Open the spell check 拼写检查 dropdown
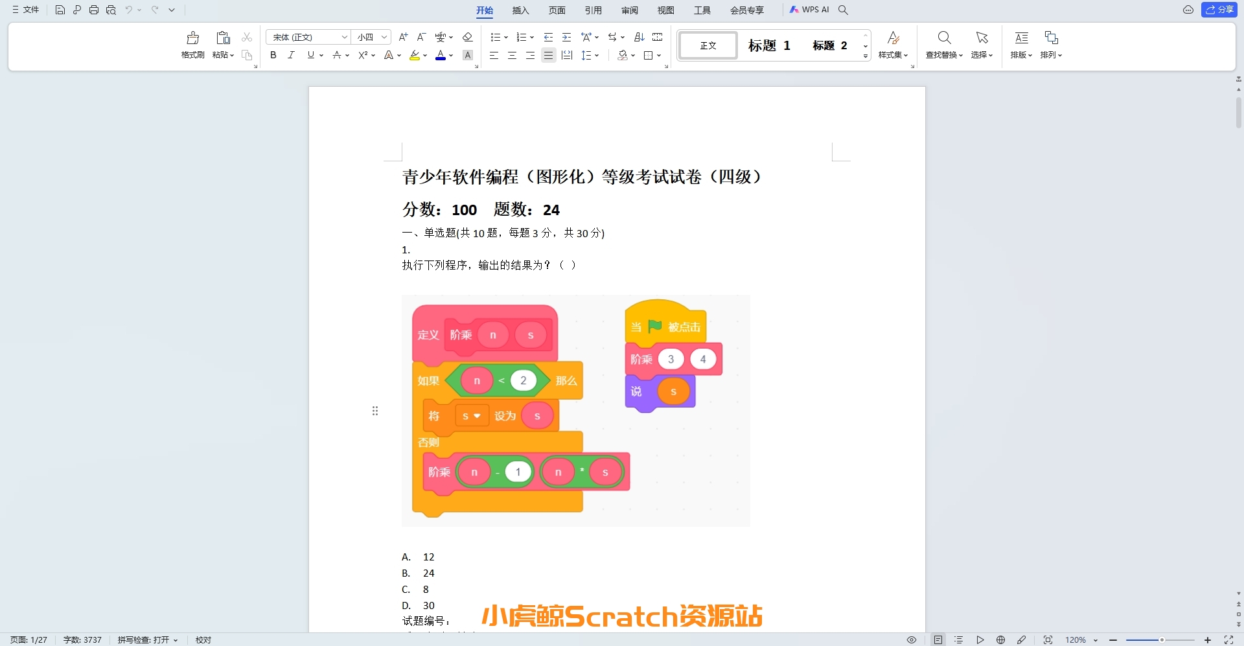Image resolution: width=1244 pixels, height=646 pixels. pos(148,640)
